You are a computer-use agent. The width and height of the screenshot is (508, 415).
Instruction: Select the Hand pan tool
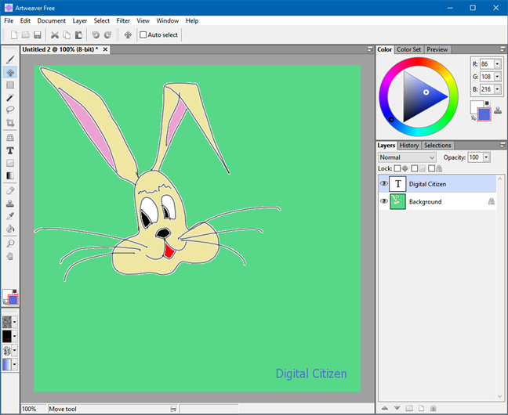[10, 256]
